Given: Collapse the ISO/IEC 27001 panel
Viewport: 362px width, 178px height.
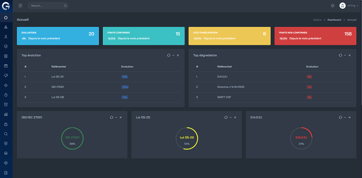Looking at the screenshot, I should 116,118.
